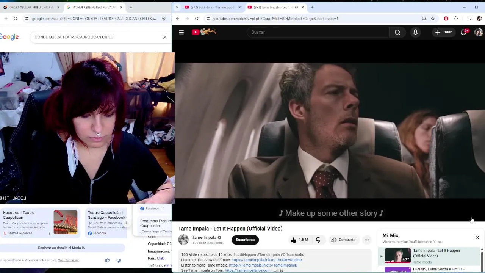Image resolution: width=485 pixels, height=273 pixels.
Task: Open the media control icon in toolbar
Action: pos(469,18)
